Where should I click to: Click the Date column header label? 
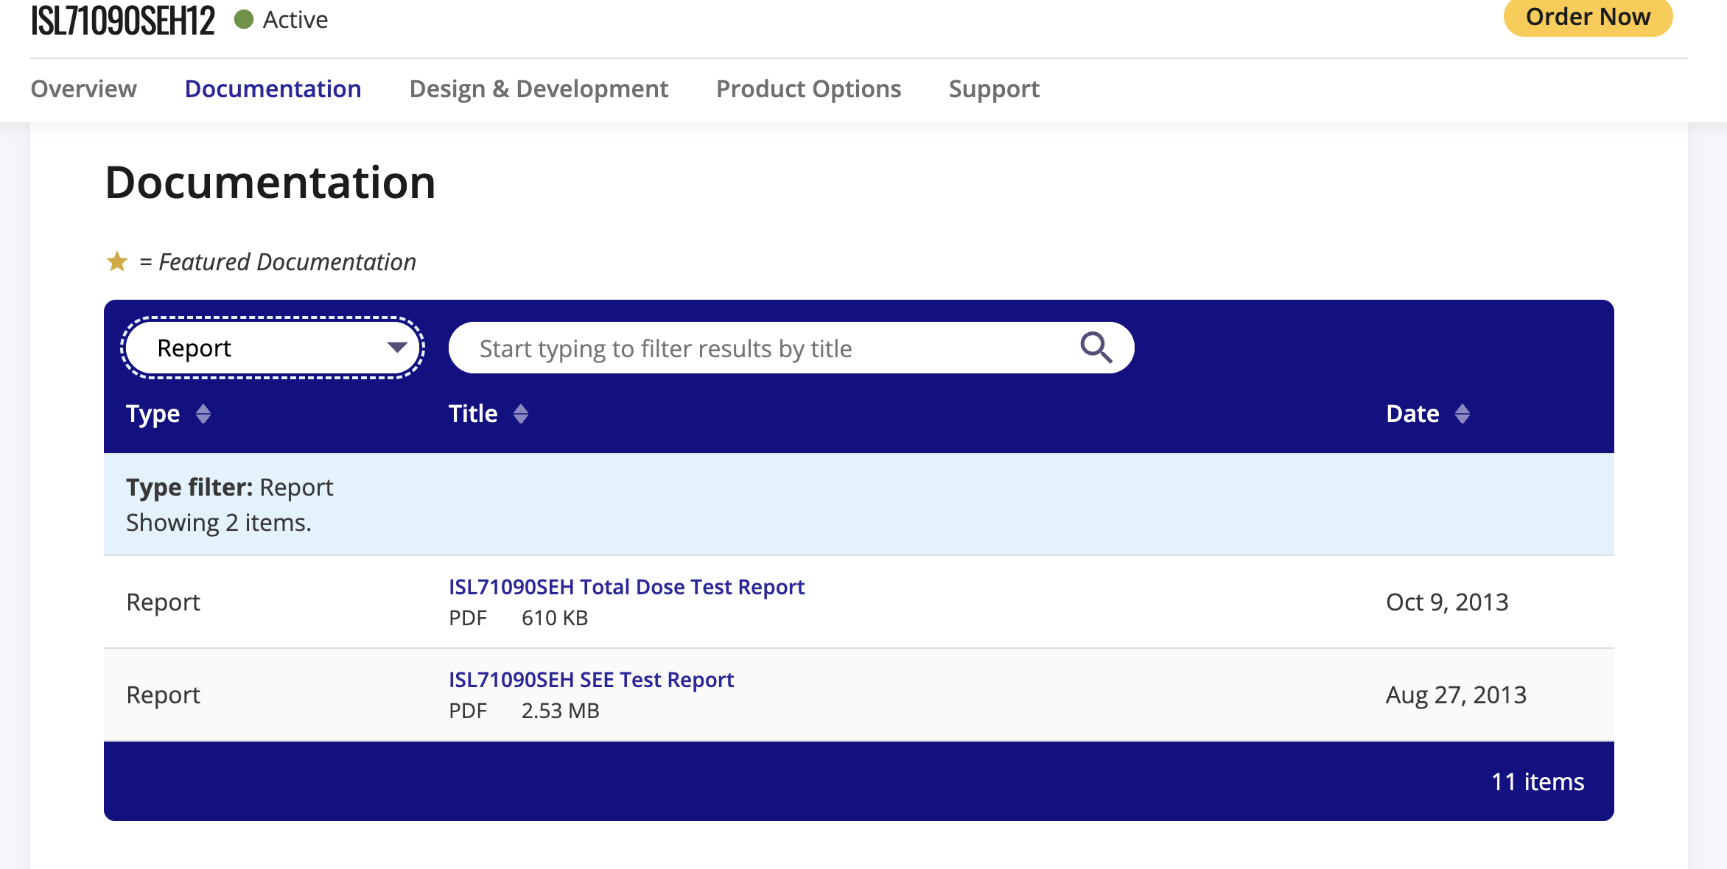[1412, 414]
